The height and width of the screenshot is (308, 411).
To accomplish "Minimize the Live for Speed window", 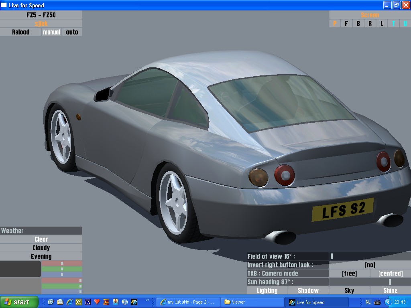I will point(387,5).
